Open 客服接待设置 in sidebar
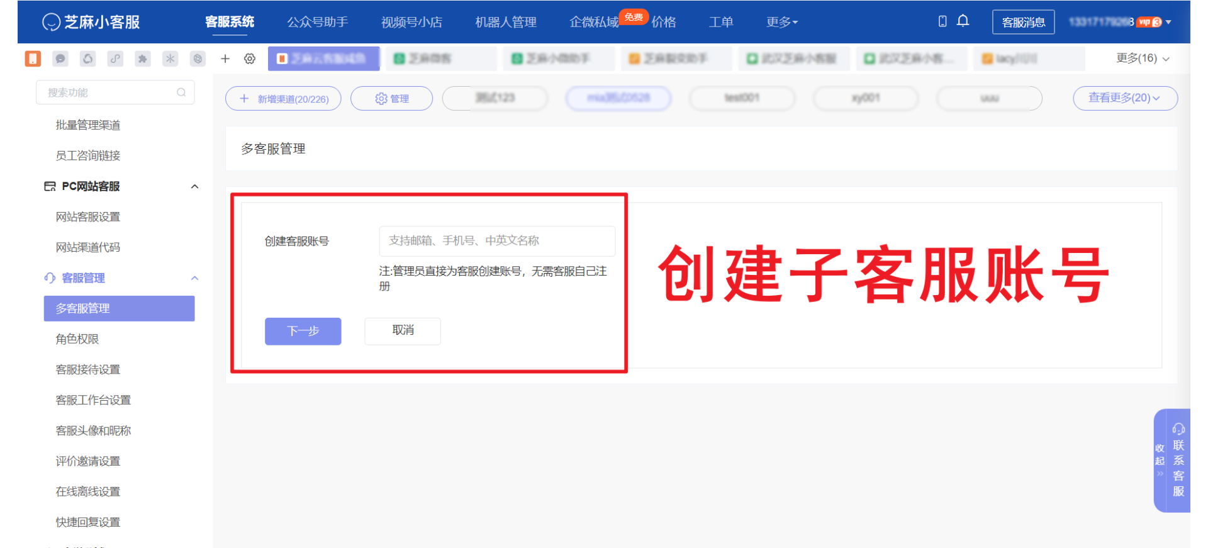This screenshot has height=548, width=1208. point(88,370)
